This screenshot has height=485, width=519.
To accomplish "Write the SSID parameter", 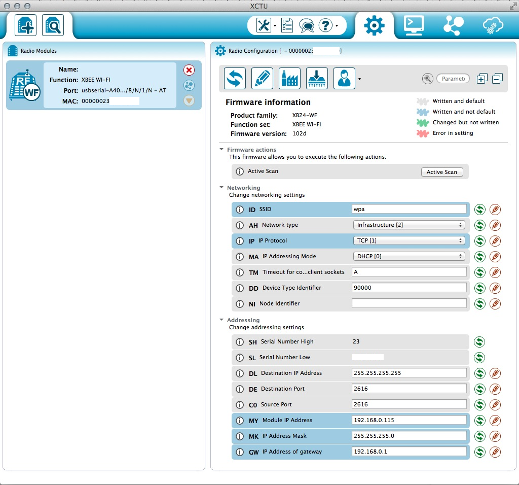I will [x=495, y=210].
